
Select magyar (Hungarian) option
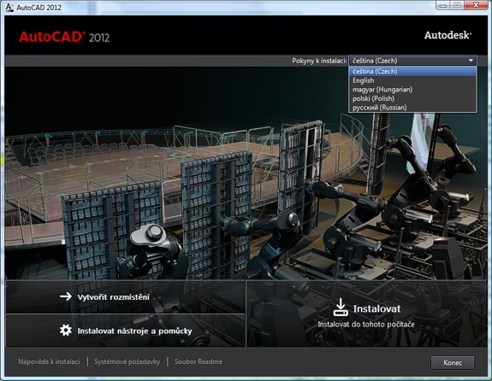(412, 90)
